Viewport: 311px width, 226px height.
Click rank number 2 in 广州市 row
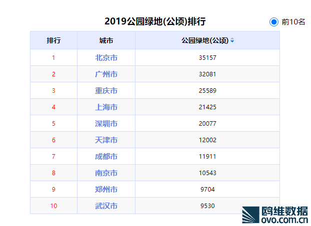[x=53, y=74]
